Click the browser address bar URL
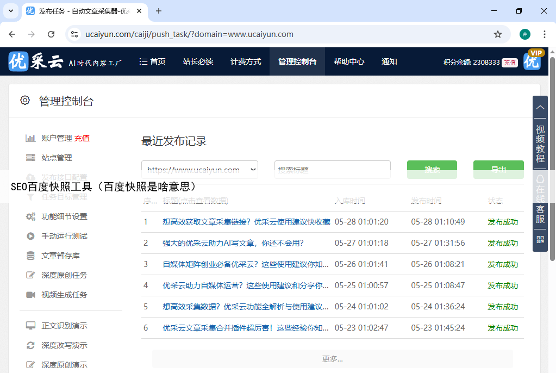The height and width of the screenshot is (373, 556). coord(189,34)
